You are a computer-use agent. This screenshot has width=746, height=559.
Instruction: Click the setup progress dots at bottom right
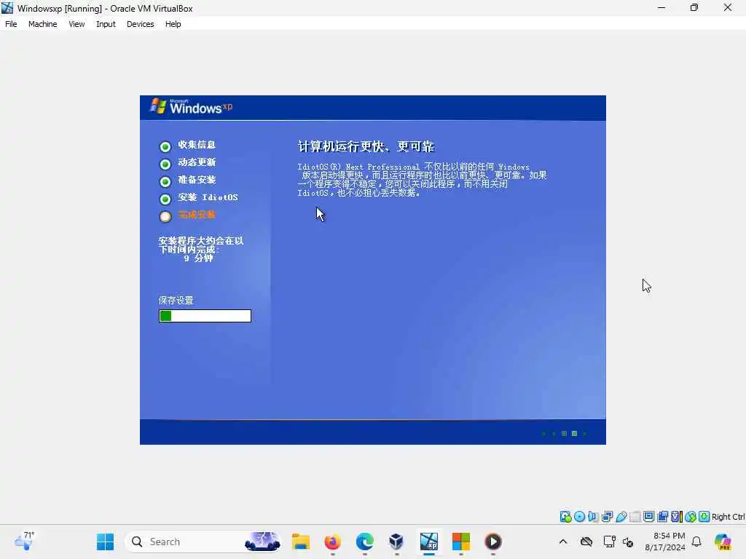pos(565,434)
